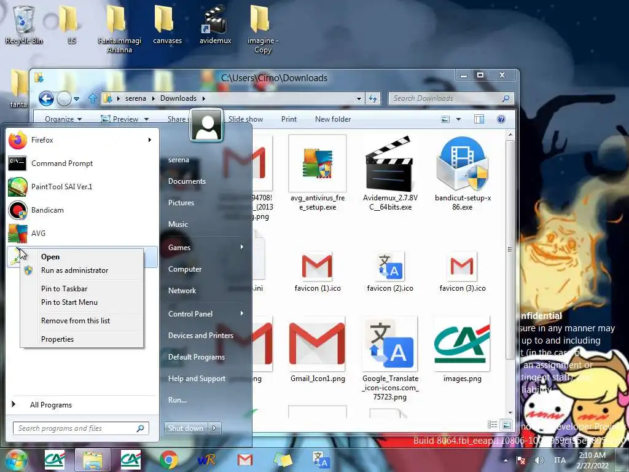The width and height of the screenshot is (629, 472).
Task: Choose Pin to Start Menu
Action: 82,302
